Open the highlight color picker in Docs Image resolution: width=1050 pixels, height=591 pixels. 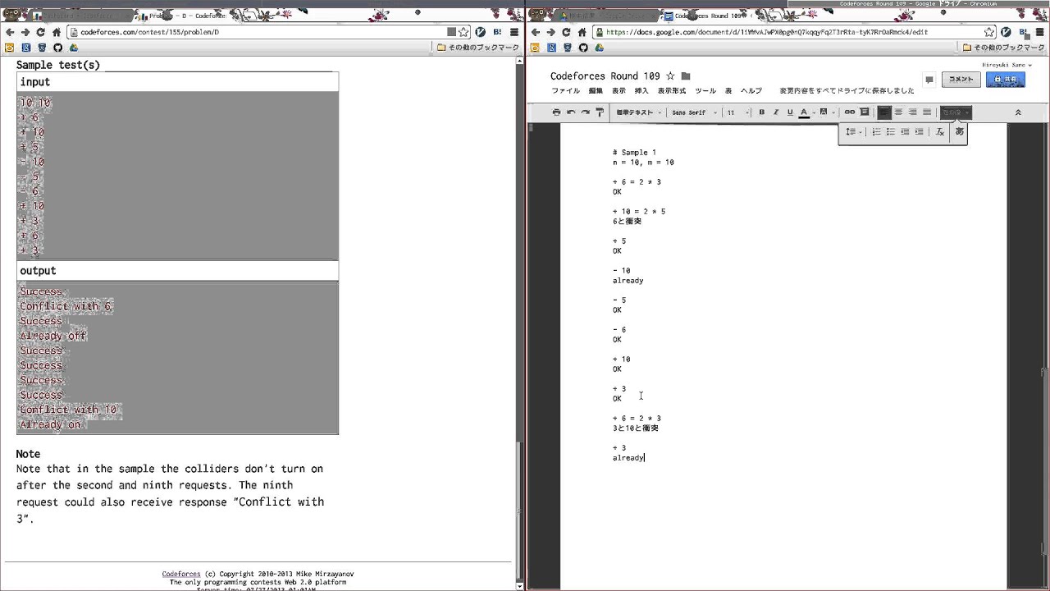[x=824, y=112]
